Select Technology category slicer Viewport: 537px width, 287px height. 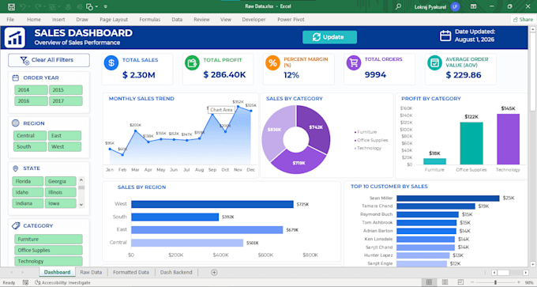[48, 261]
